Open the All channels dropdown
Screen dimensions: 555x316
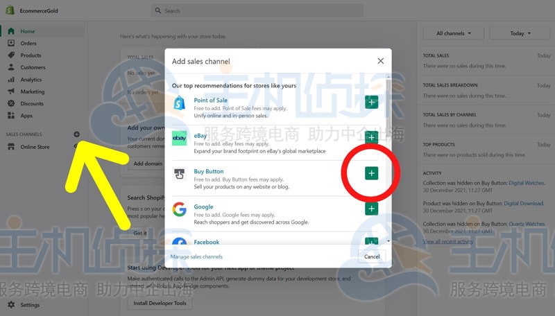coord(453,33)
